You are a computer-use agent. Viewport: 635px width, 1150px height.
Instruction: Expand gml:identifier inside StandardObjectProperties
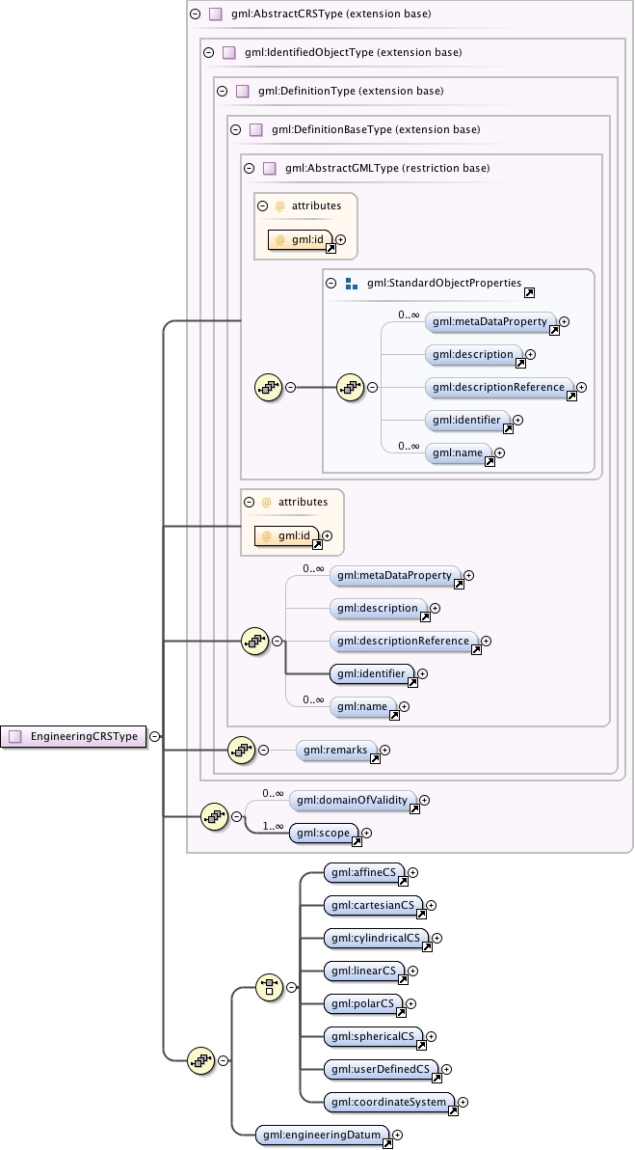point(517,421)
